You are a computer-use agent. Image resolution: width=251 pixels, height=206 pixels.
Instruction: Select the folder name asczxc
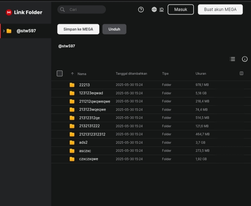tap(85, 151)
